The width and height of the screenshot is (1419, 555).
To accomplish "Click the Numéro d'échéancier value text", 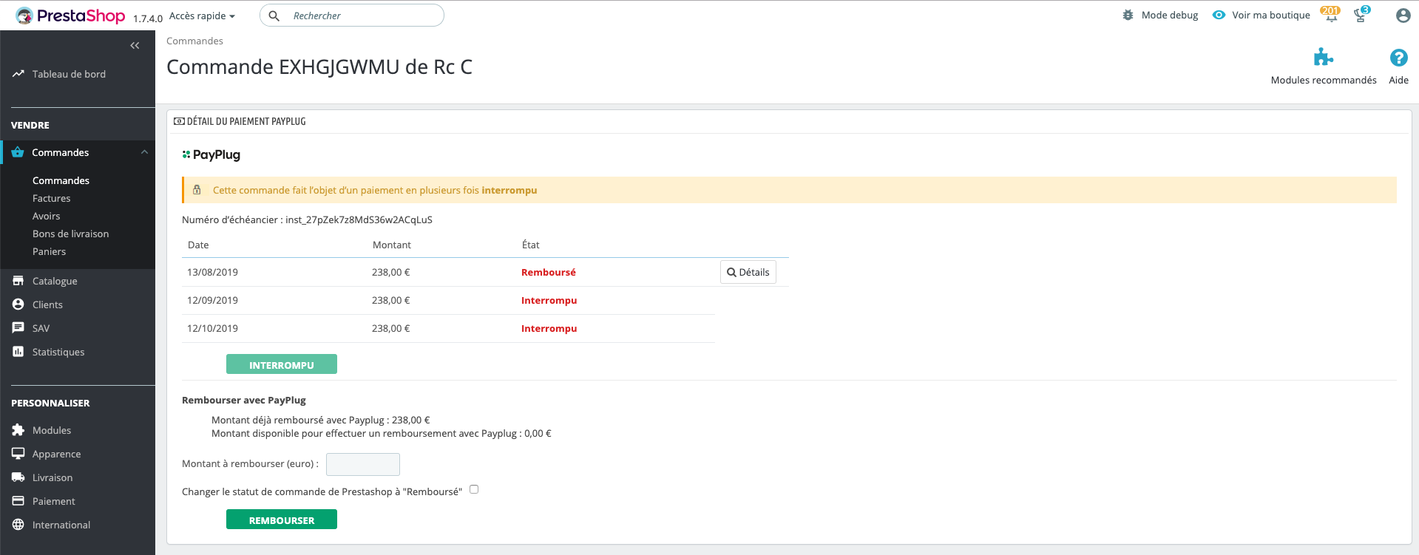I will click(359, 219).
